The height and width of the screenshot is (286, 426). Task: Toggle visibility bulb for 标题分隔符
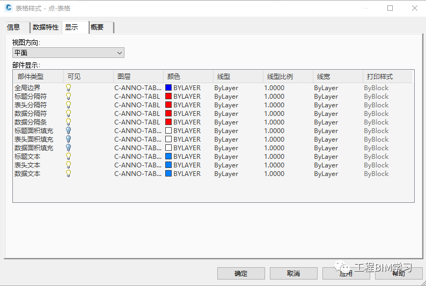(x=69, y=96)
